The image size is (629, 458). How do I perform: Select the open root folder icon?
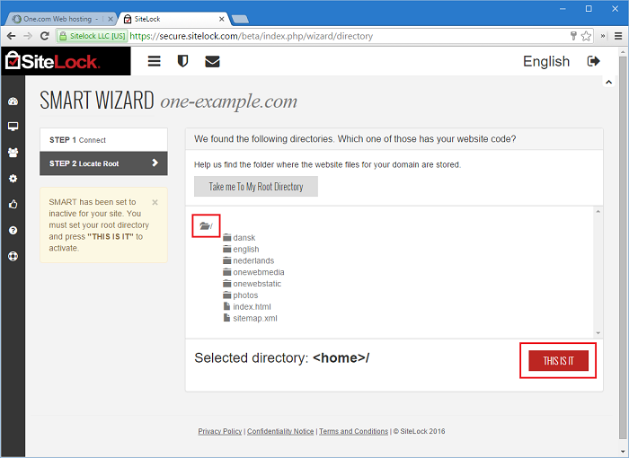click(206, 225)
